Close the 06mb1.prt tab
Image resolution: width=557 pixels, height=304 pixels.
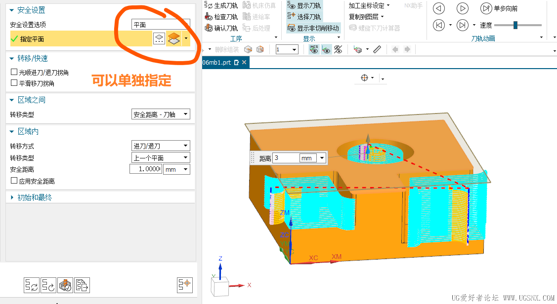click(x=244, y=63)
